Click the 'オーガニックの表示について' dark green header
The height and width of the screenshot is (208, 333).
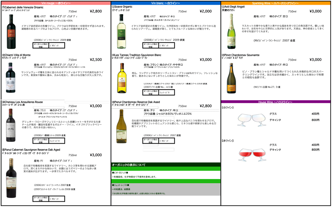[166, 165]
